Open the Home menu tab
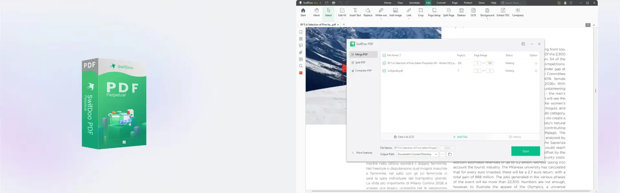 (387, 3)
